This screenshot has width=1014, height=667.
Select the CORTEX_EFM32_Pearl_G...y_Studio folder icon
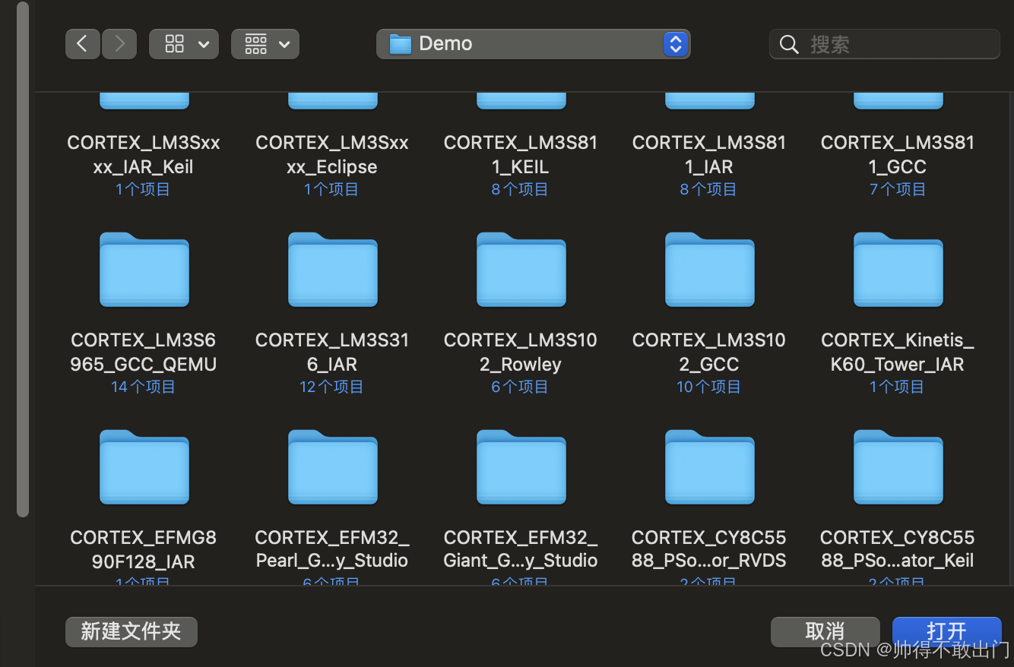click(333, 467)
